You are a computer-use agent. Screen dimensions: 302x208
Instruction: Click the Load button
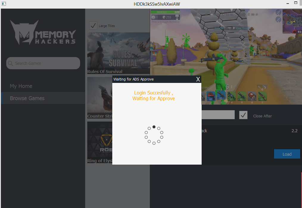tap(287, 154)
